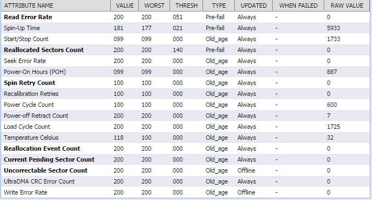
Task: Click raw value 600 for Power Cycle Count
Action: coord(331,105)
